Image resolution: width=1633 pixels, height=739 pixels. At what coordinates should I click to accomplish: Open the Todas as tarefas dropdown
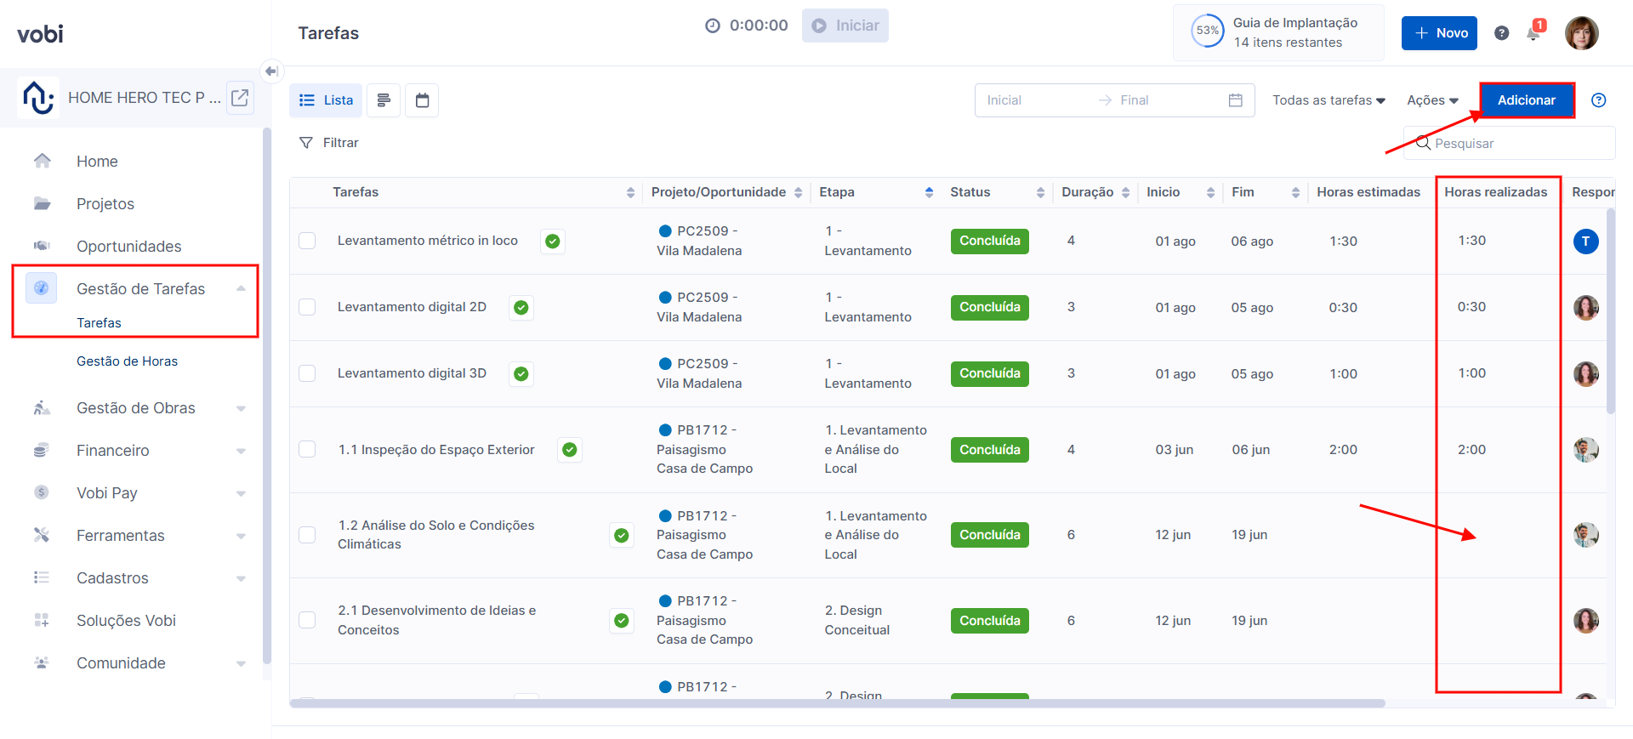1328,100
